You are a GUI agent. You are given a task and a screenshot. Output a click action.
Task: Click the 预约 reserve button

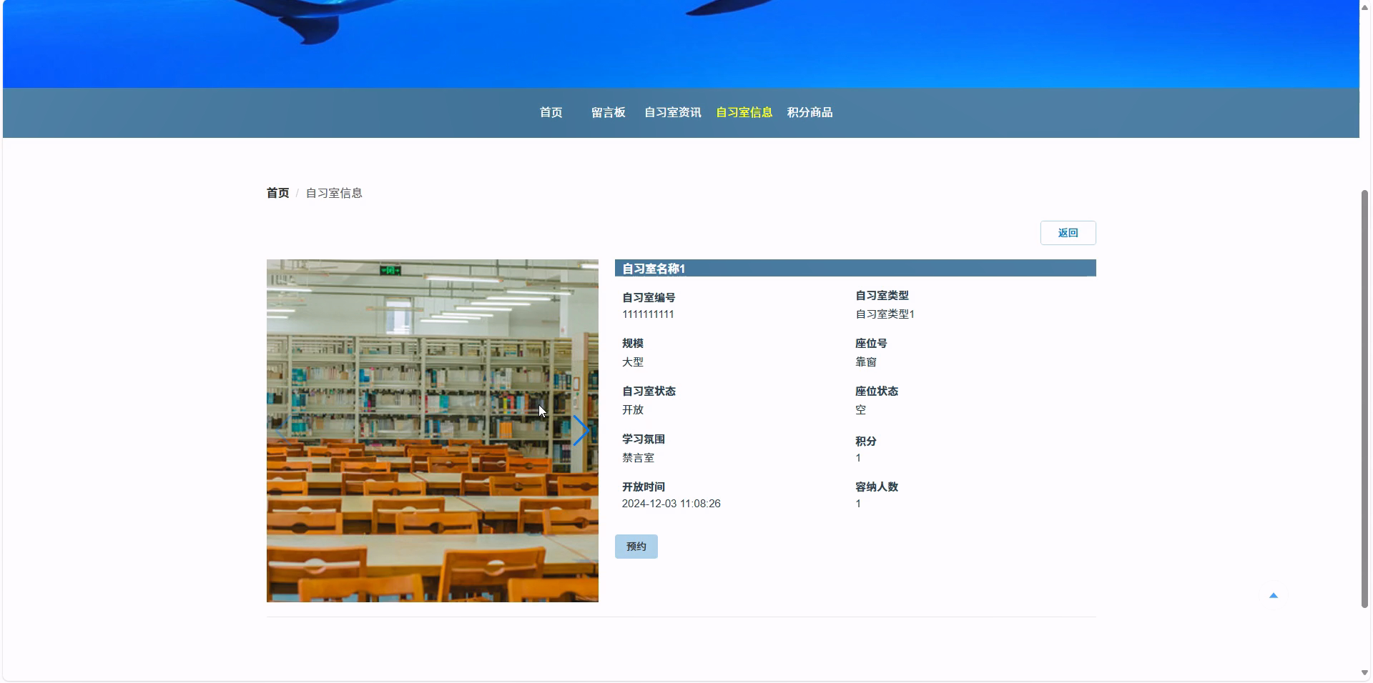636,547
